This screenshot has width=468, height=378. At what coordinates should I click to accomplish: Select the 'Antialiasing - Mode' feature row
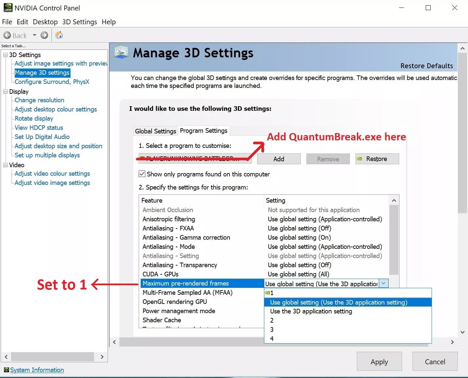pos(264,247)
